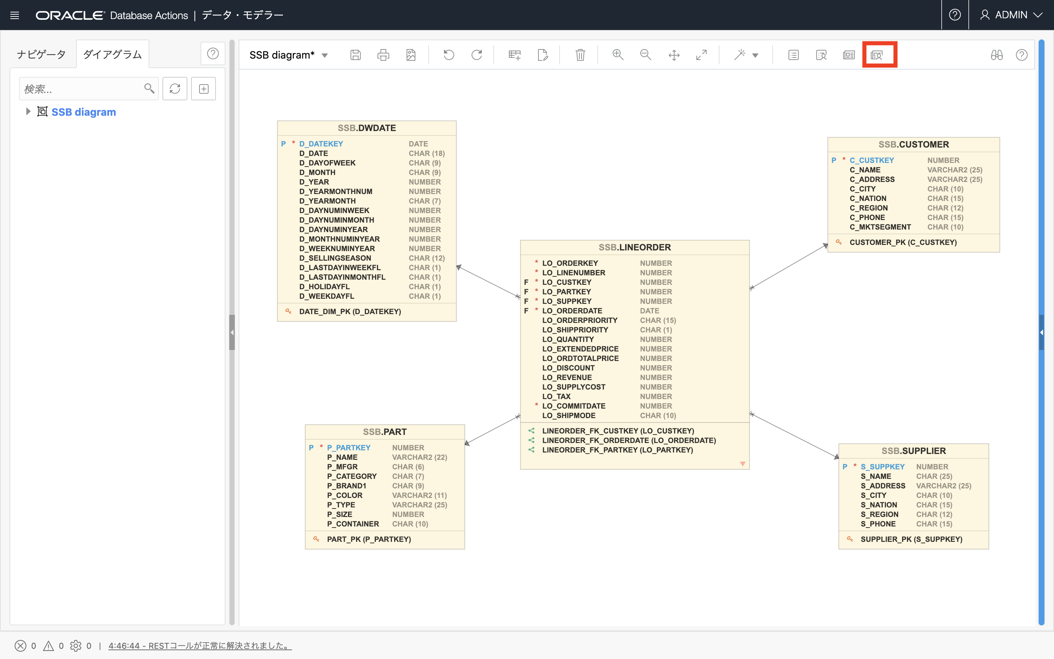Open the ADMIN user menu

click(1011, 15)
